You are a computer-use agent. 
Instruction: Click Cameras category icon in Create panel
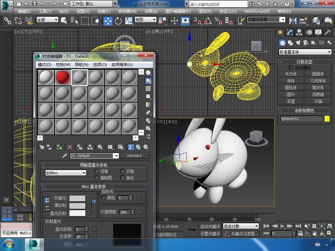pos(306,43)
